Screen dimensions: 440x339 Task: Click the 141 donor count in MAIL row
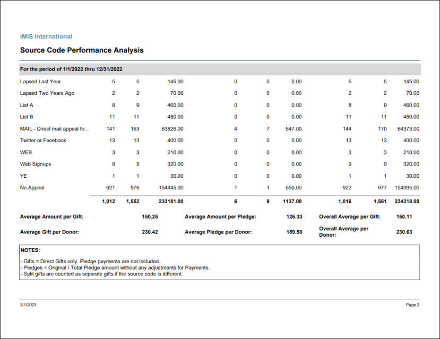coord(110,129)
